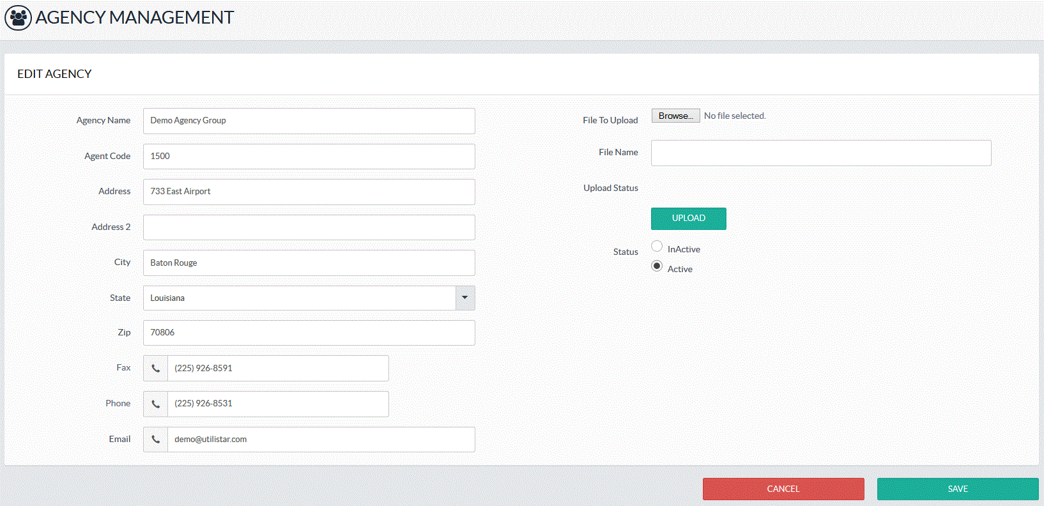
Task: Open the State dropdown arrow
Action: [x=465, y=298]
